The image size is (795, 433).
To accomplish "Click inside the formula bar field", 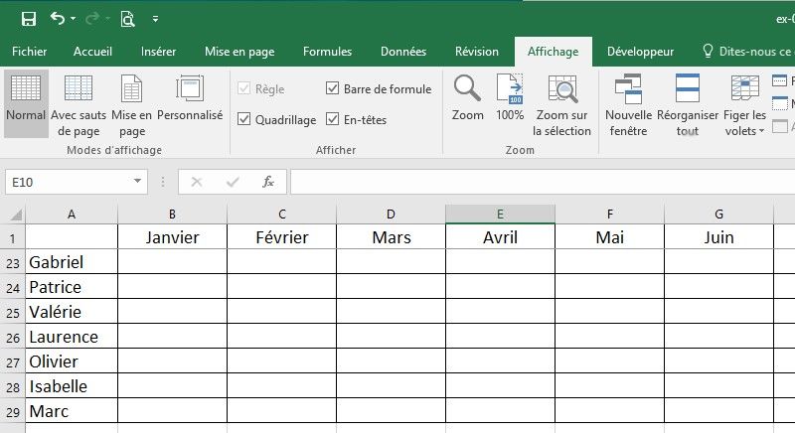I will [537, 182].
